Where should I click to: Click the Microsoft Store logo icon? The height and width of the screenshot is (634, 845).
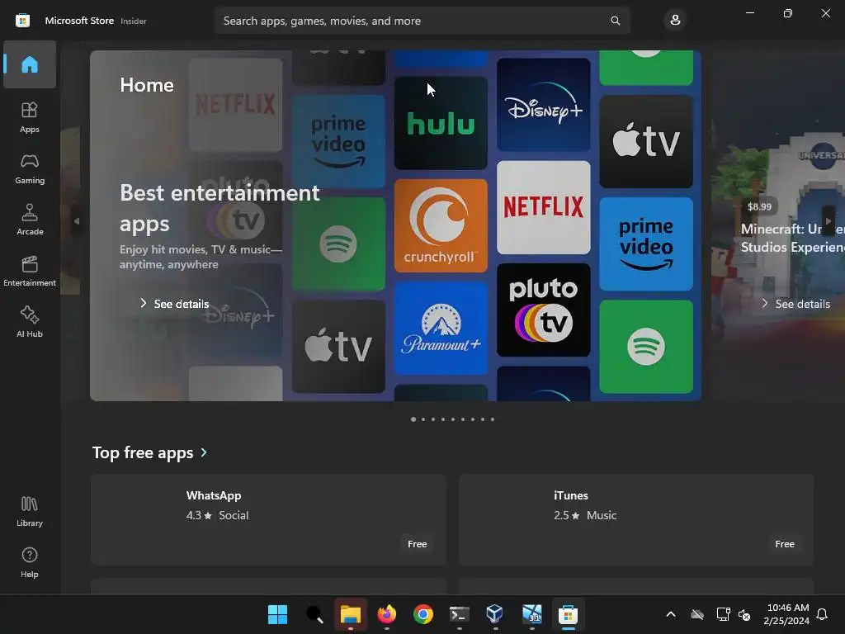click(x=22, y=21)
